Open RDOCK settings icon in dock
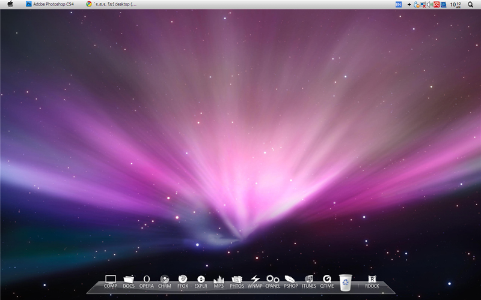The width and height of the screenshot is (481, 300). tap(372, 281)
